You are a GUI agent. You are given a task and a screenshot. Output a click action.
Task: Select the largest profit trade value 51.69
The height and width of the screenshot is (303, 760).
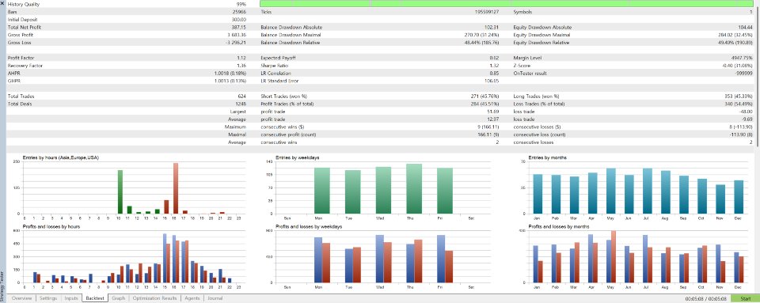pos(492,112)
